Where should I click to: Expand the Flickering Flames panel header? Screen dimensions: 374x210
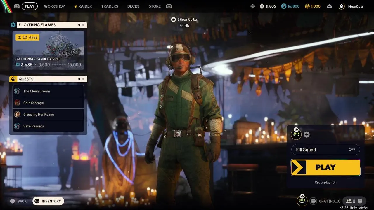[x=52, y=25]
